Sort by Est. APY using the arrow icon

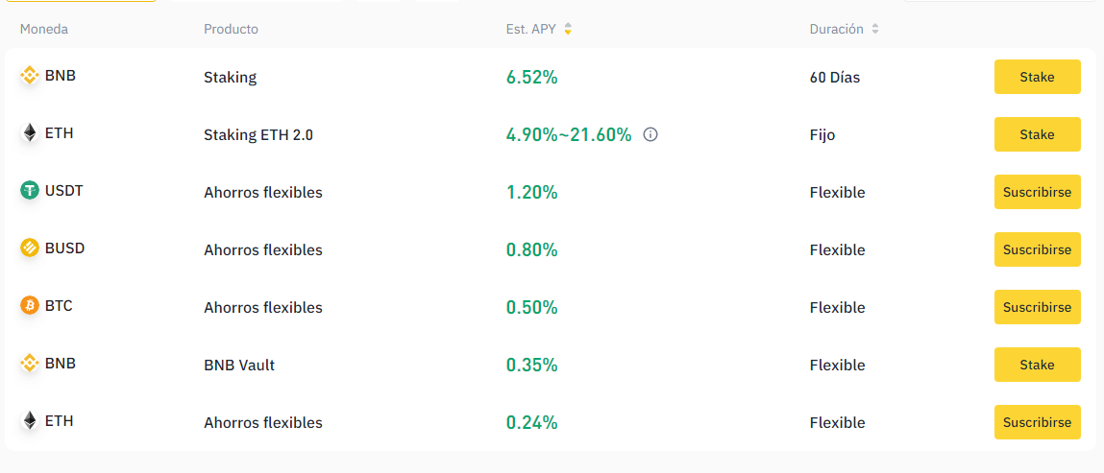click(x=568, y=30)
